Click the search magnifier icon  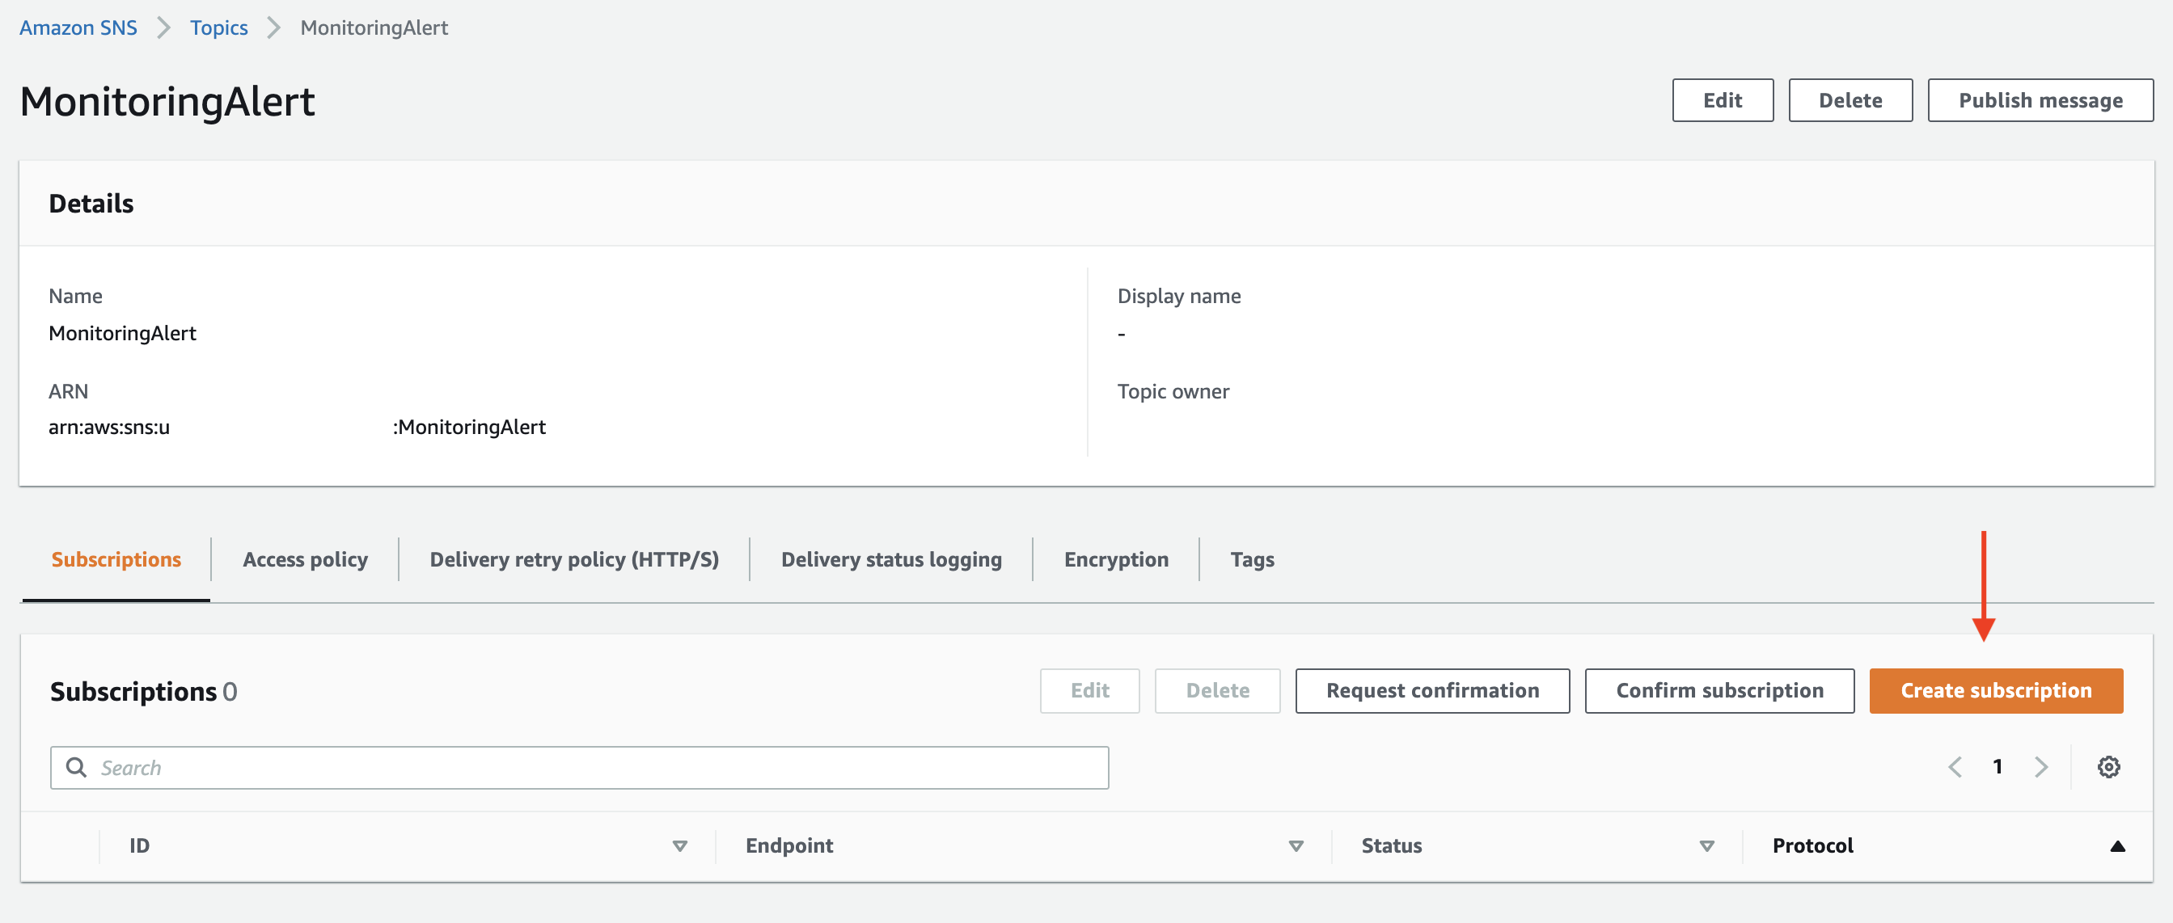(x=77, y=766)
